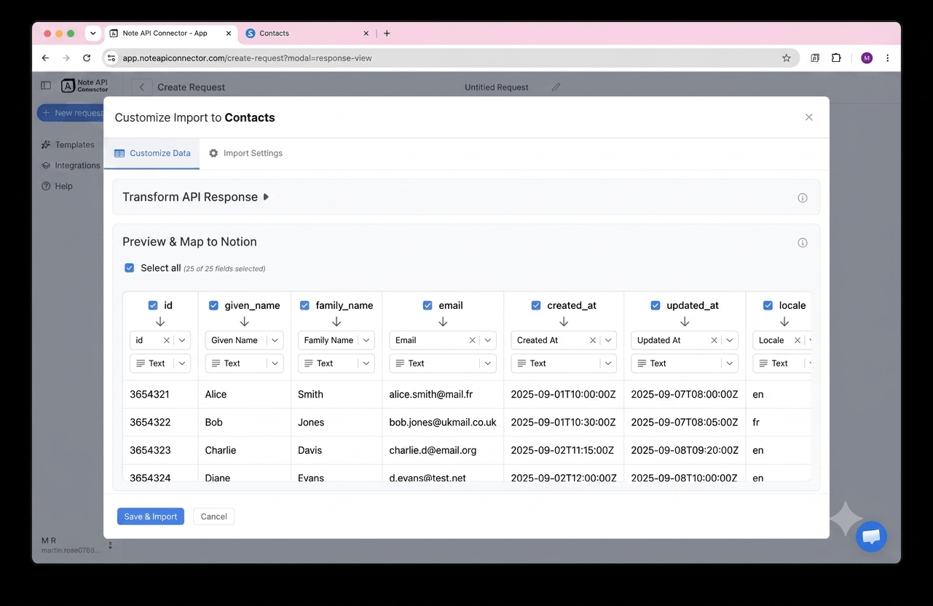933x606 pixels.
Task: Open a new browser tab
Action: 387,34
